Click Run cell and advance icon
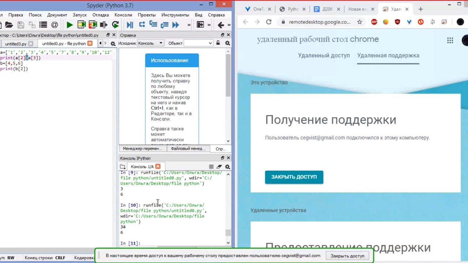The image size is (468, 263). 93,25
